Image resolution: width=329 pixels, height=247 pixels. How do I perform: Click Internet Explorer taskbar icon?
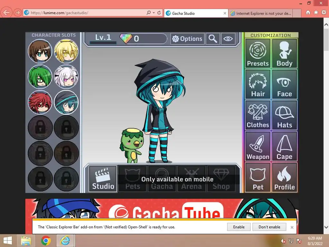click(x=65, y=241)
